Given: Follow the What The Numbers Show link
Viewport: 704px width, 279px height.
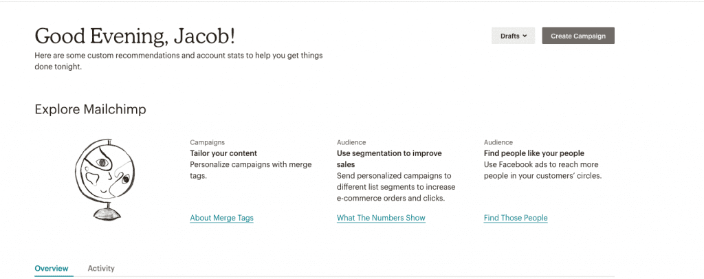Looking at the screenshot, I should pos(381,218).
